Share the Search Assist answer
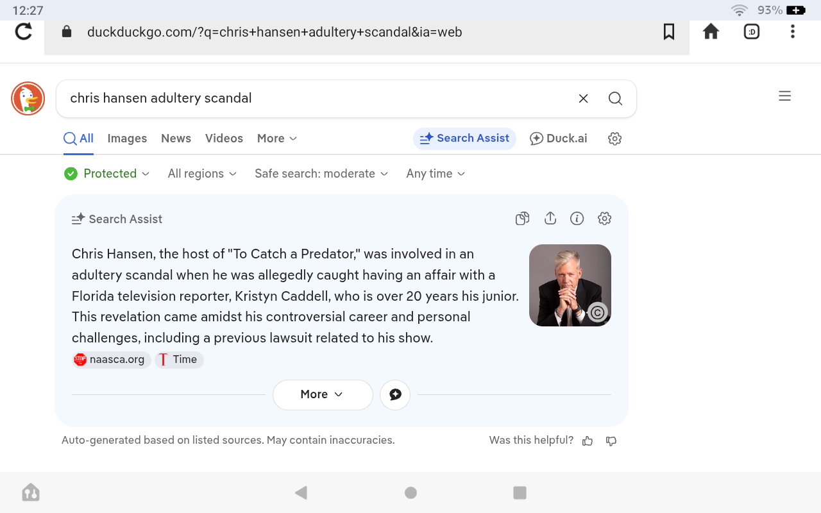Viewport: 821px width, 513px height. pyautogui.click(x=550, y=219)
